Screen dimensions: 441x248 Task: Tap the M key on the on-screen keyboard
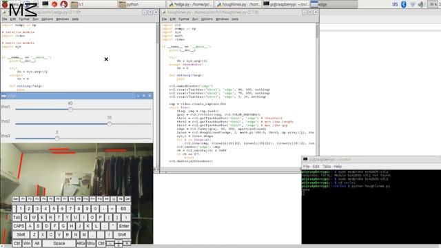click(x=84, y=234)
